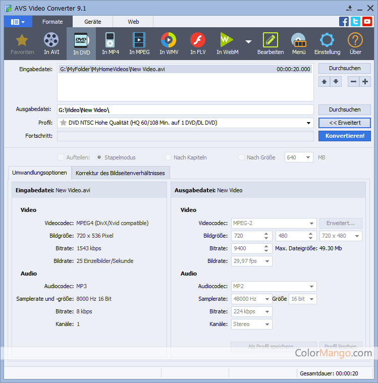This screenshot has height=383, width=378.
Task: Select the Stapelmodus radio button
Action: [99, 157]
